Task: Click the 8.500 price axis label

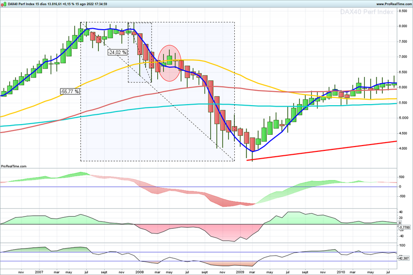Action: click(403, 11)
